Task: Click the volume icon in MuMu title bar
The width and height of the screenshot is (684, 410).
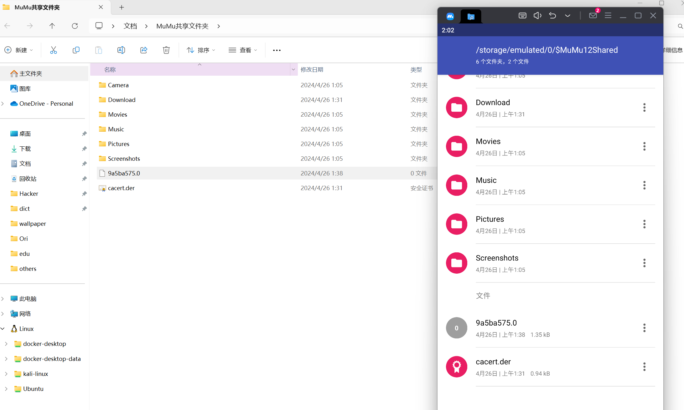Action: 537,15
